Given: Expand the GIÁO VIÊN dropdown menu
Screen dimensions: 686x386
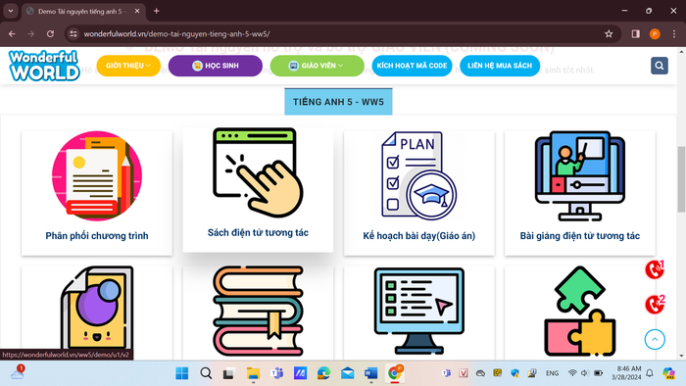Looking at the screenshot, I should pos(317,66).
